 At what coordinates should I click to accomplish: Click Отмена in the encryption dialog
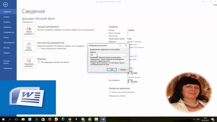123,69
